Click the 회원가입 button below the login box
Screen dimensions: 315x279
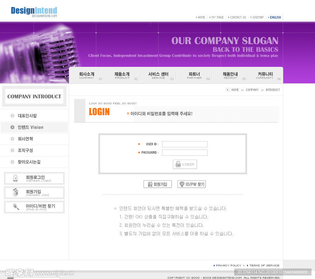(x=157, y=184)
